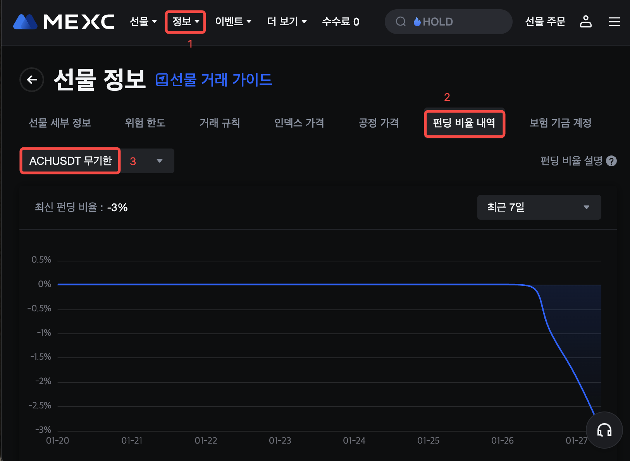
Task: Open the user account profile icon
Action: pos(585,22)
